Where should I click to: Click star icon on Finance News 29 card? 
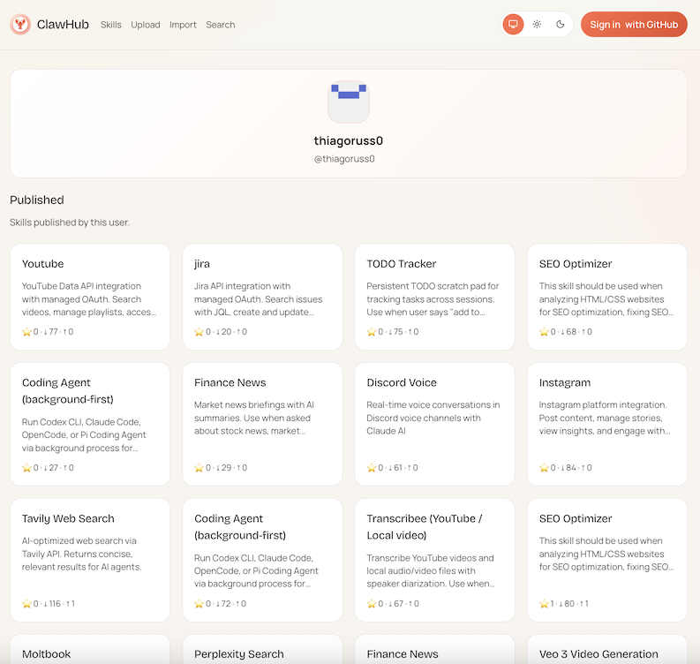click(199, 467)
